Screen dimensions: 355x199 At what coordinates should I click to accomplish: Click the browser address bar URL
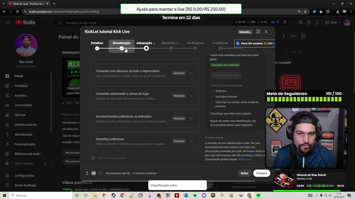point(64,12)
